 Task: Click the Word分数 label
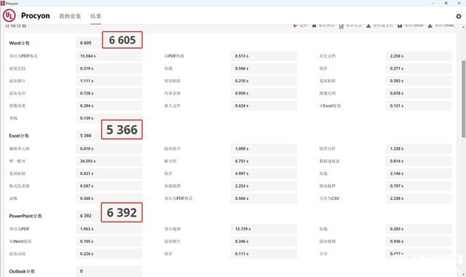click(20, 43)
